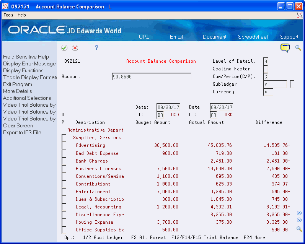Click the magnifier icon beside Office Supplies row
Viewport: 305px width, 244px height.
click(299, 229)
